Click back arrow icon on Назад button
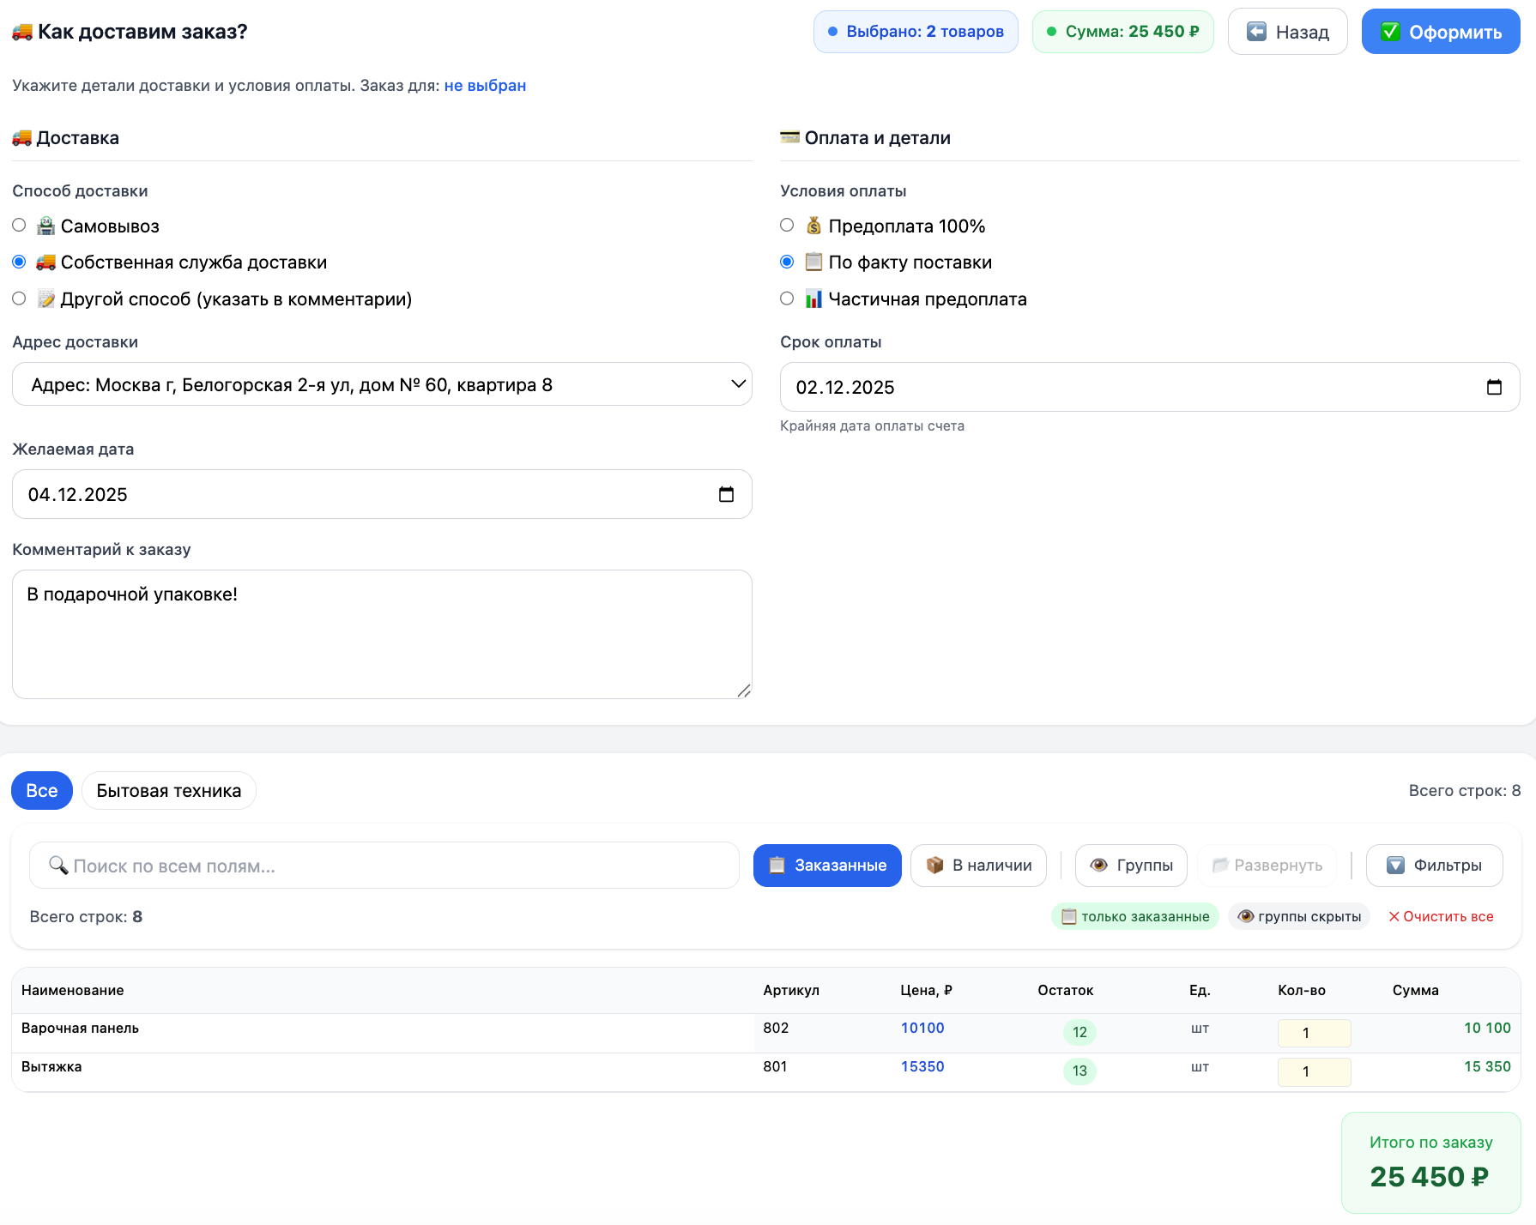 coord(1256,32)
